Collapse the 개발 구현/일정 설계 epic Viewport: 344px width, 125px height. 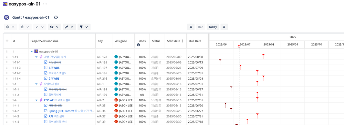(37, 57)
